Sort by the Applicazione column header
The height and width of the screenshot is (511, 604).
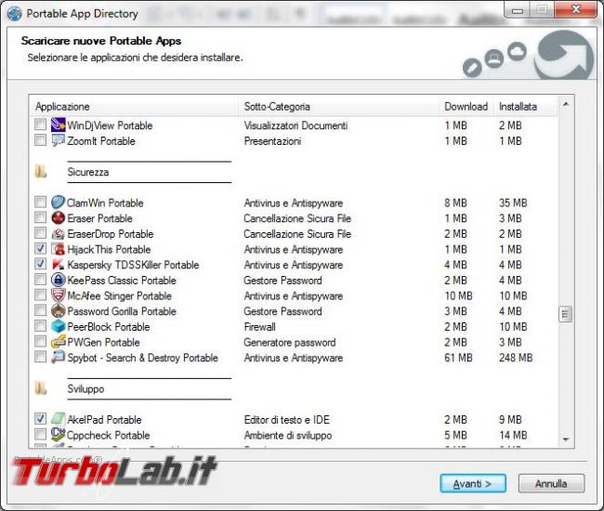[x=134, y=106]
